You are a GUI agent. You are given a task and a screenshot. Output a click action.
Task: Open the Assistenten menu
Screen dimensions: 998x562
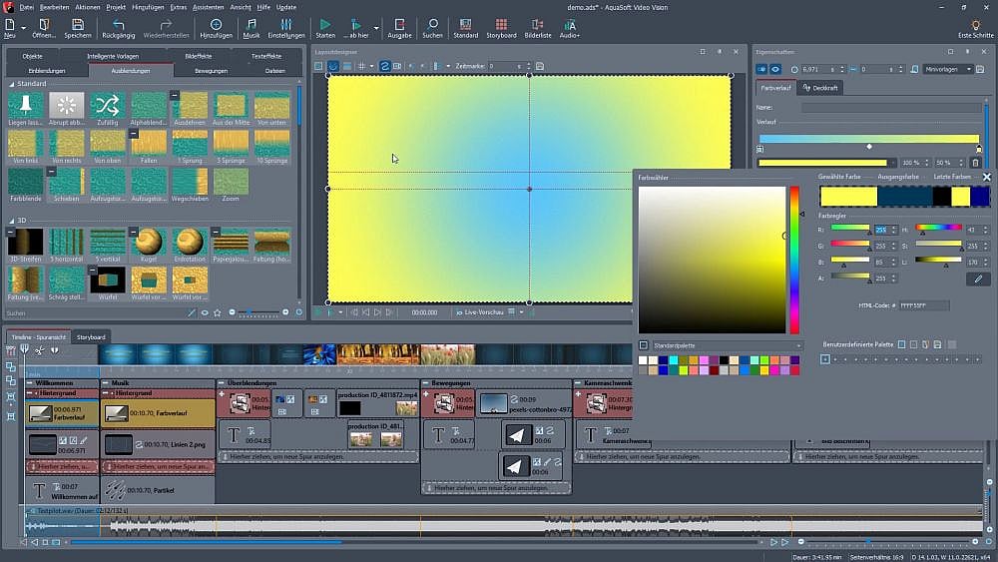pos(208,6)
